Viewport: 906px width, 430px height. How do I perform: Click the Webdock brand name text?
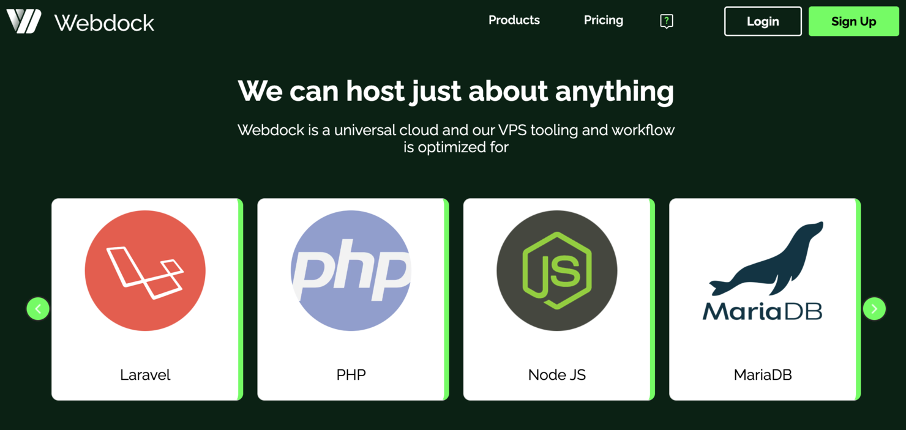[103, 23]
